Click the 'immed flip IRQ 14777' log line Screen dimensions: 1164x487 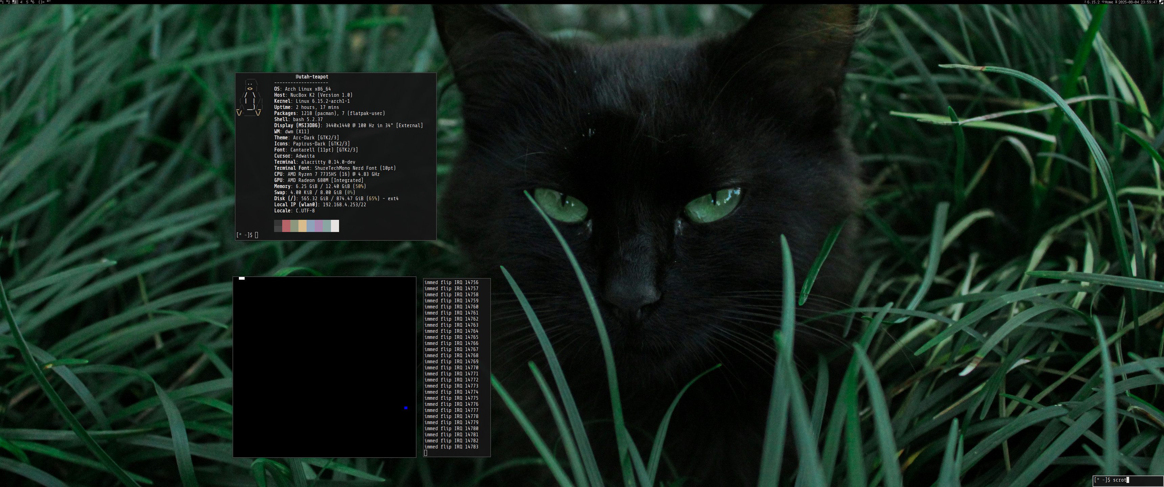[x=451, y=410]
